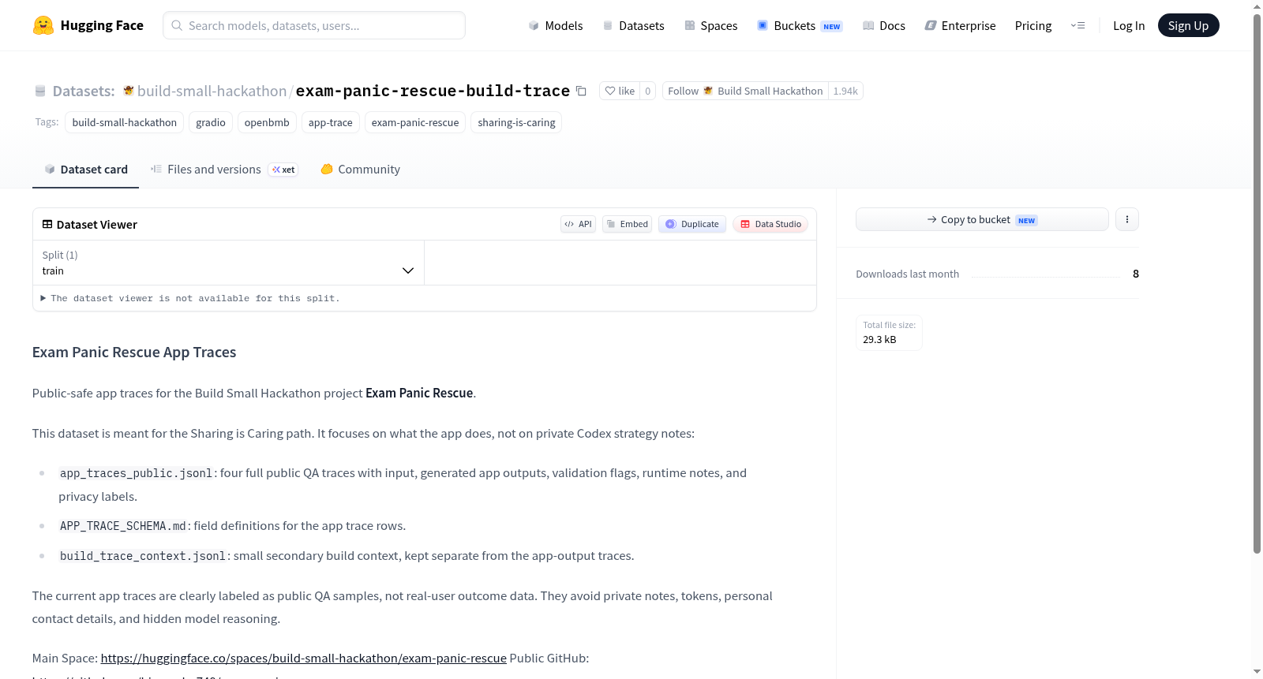The height and width of the screenshot is (679, 1263).
Task: Click Copy to bucket button
Action: click(x=982, y=219)
